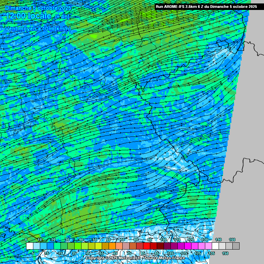Click the legend label "100" above the scale
The height and width of the screenshot is (264, 264).
pyautogui.click(x=163, y=240)
